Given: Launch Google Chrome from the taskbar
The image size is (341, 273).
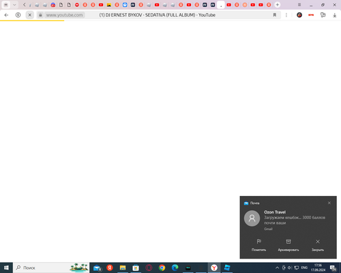Looking at the screenshot, I should point(162,268).
